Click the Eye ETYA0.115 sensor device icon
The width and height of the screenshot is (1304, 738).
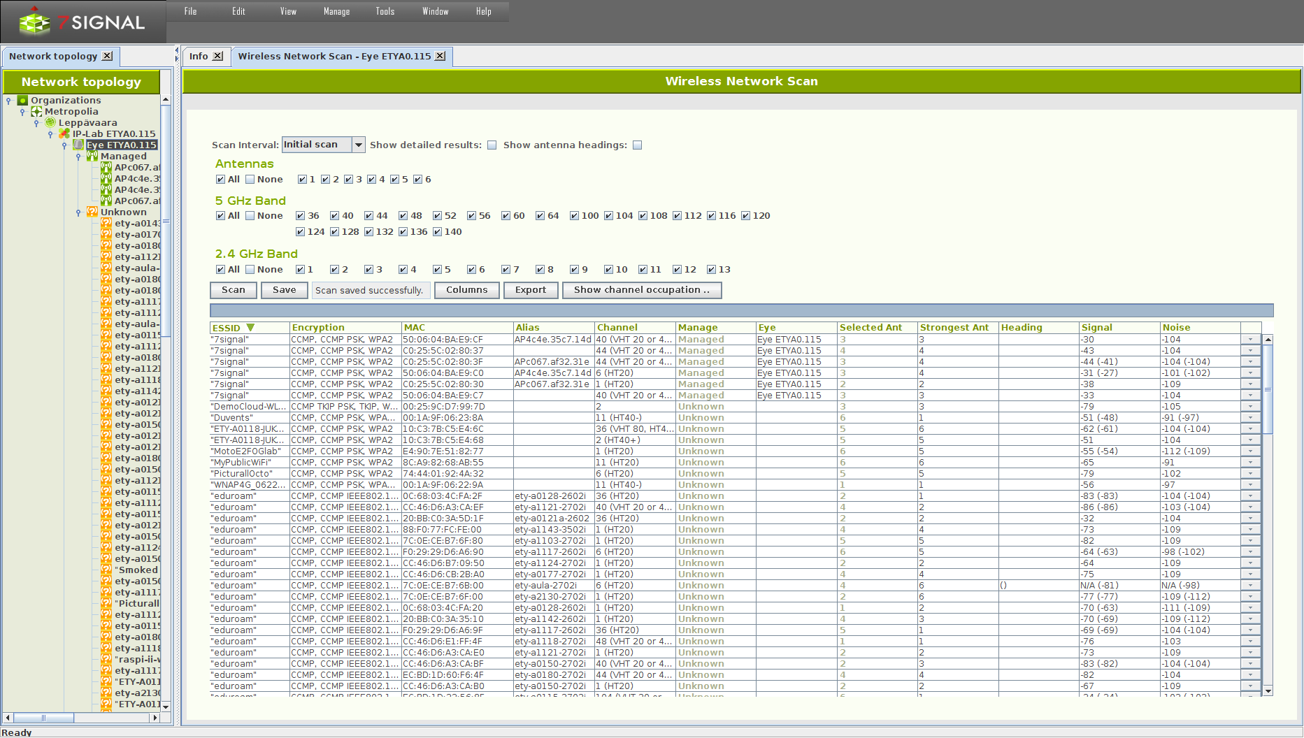point(78,145)
